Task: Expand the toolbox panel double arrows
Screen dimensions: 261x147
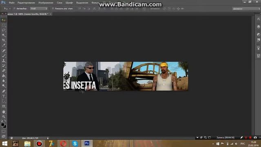Action: pyautogui.click(x=2, y=14)
